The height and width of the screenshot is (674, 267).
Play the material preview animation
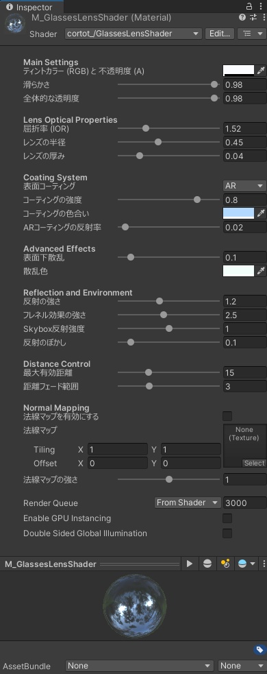(x=190, y=564)
